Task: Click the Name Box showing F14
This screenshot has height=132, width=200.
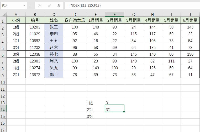Action: (14, 5)
